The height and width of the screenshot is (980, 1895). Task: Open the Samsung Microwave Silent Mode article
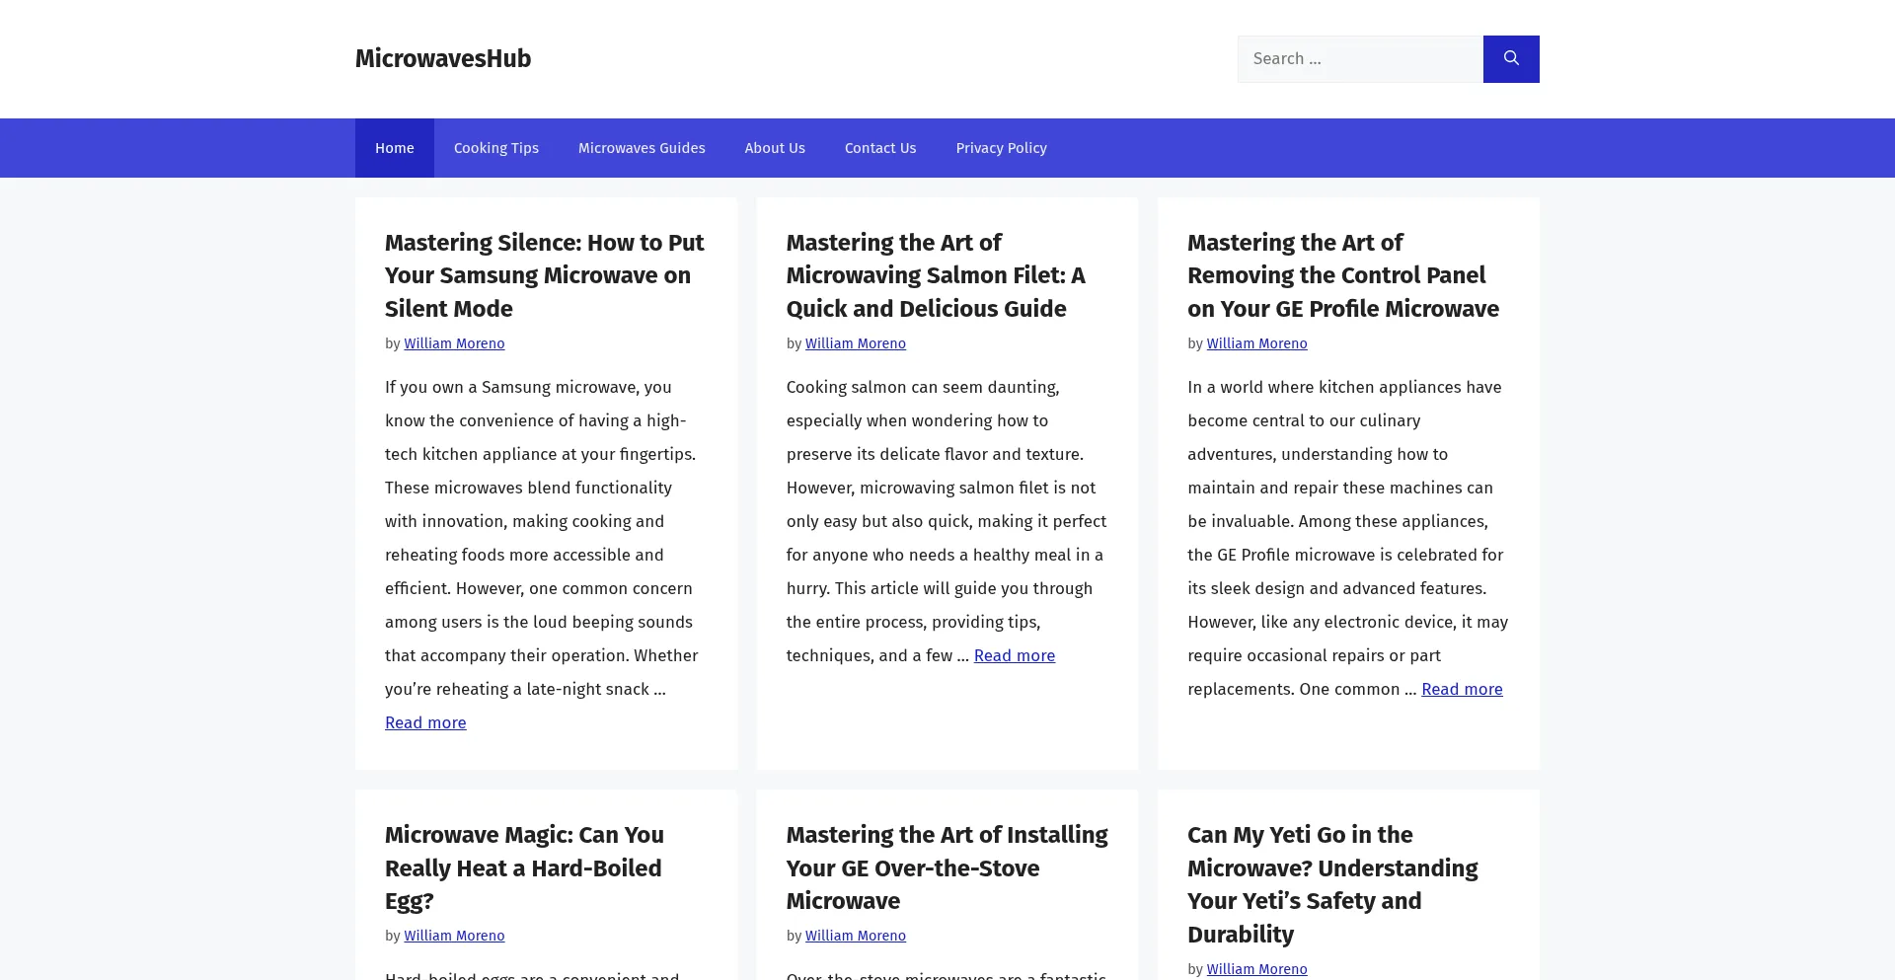click(544, 275)
